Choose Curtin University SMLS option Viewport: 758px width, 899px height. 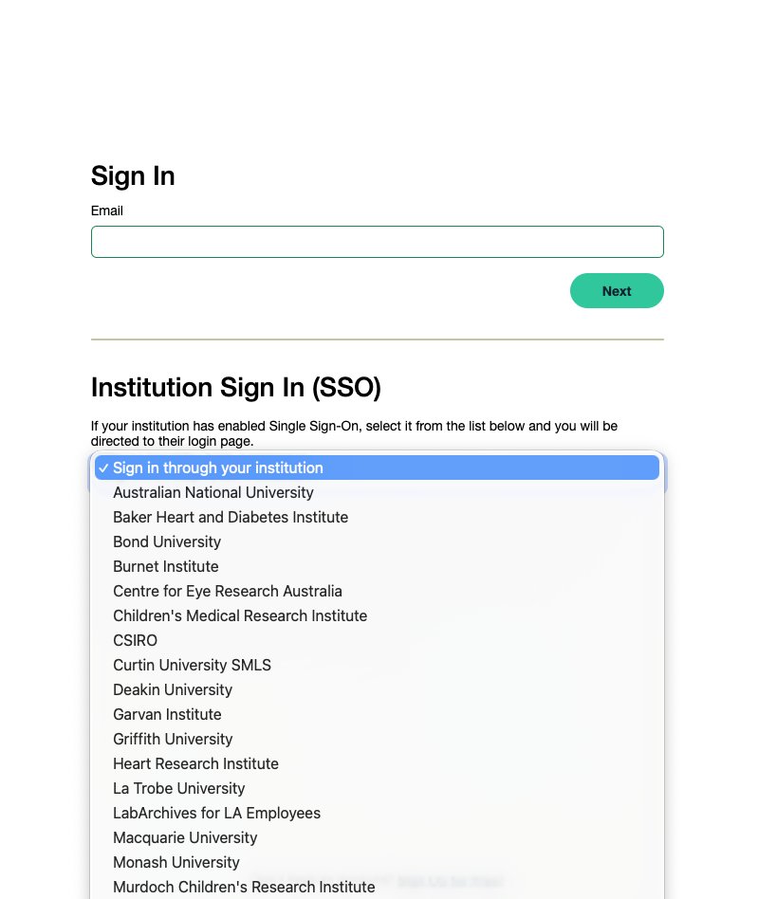[x=193, y=665]
